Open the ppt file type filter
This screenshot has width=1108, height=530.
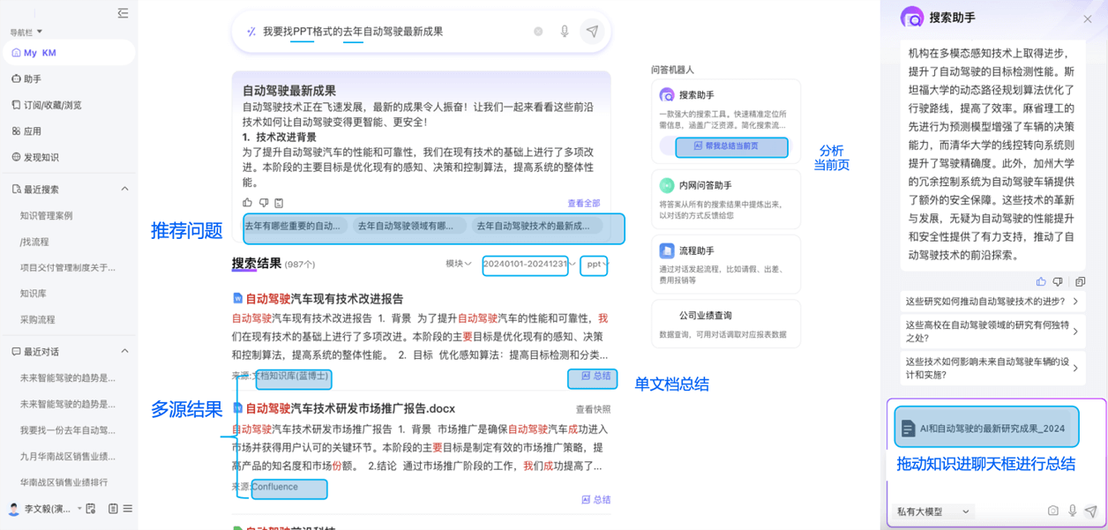point(595,264)
